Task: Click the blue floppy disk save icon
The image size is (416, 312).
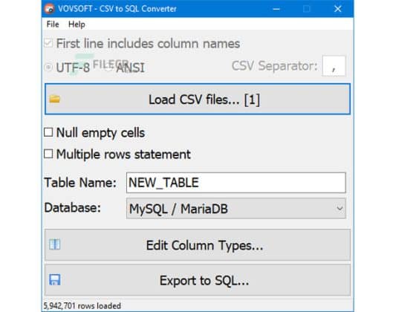Action: click(x=55, y=280)
